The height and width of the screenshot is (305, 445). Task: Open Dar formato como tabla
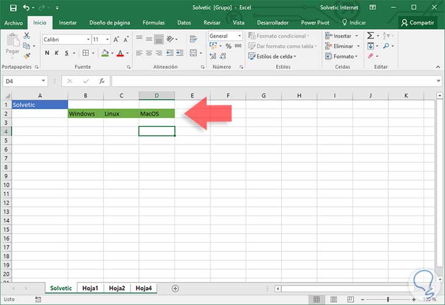pyautogui.click(x=283, y=46)
